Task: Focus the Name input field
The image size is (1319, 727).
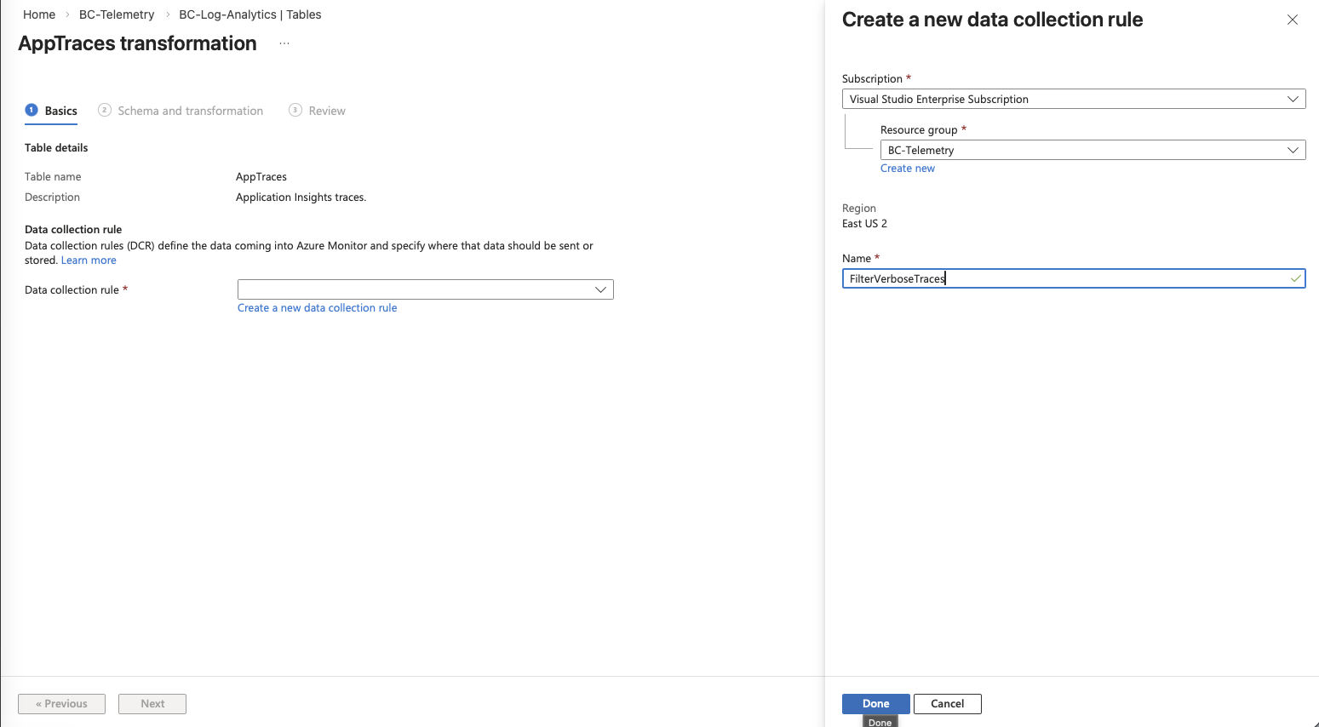Action: click(1064, 278)
